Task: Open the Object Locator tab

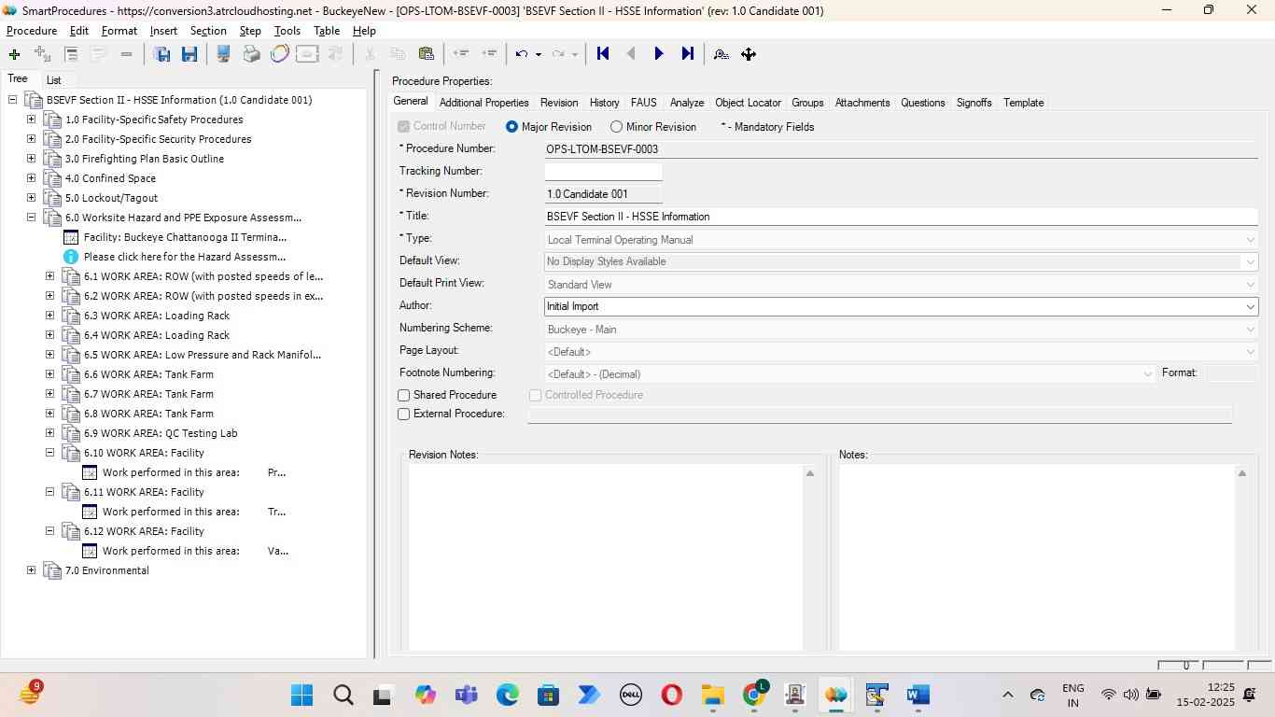Action: tap(748, 103)
